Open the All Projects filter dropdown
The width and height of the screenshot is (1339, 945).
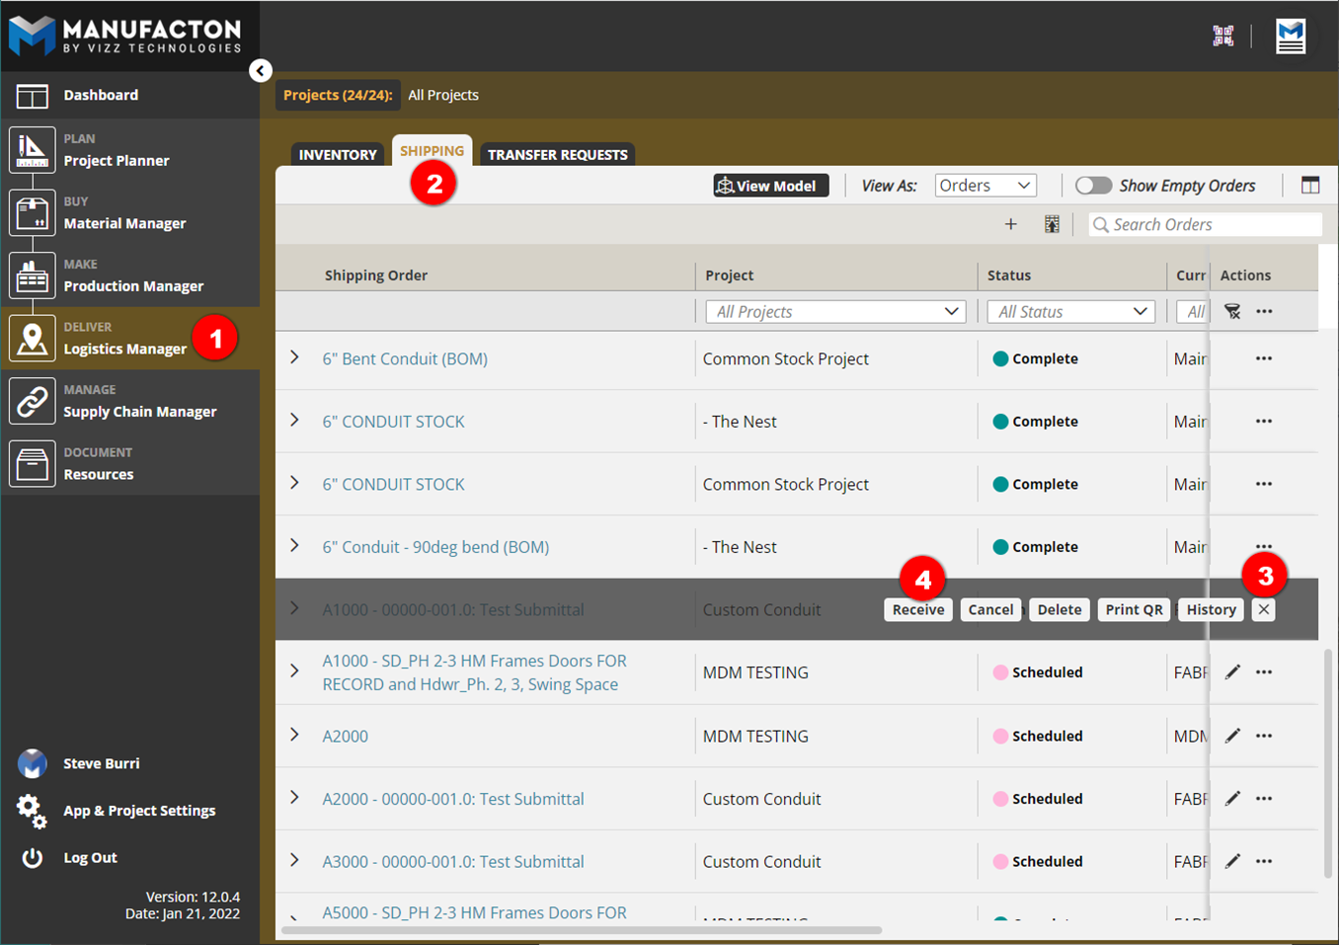(835, 312)
